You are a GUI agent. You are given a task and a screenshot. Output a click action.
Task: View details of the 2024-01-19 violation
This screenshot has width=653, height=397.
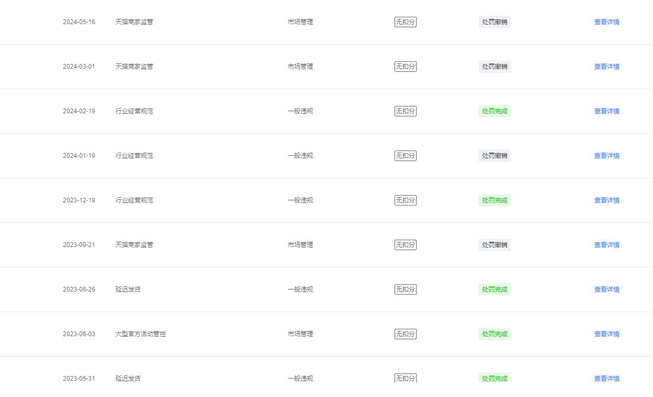click(x=607, y=156)
